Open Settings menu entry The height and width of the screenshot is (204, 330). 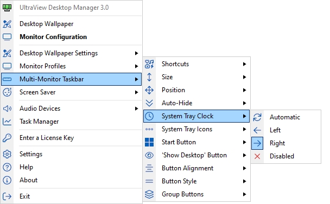[71, 154]
